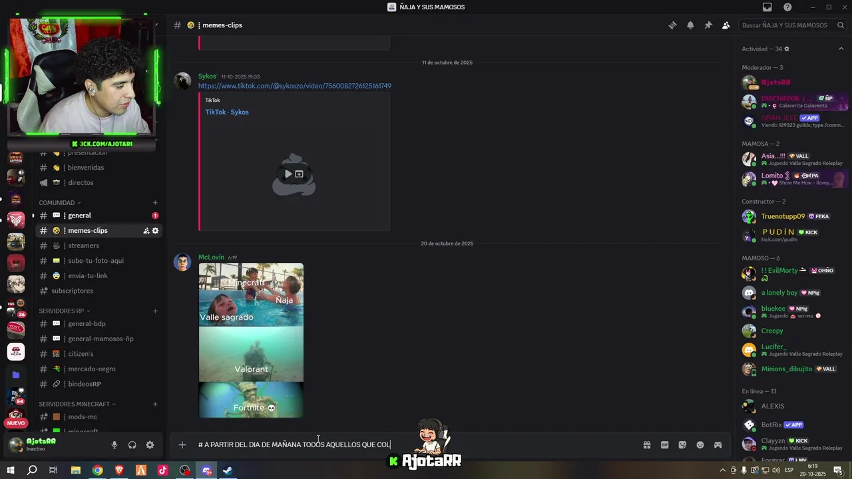Open the ESP language indicator
Image resolution: width=852 pixels, height=479 pixels.
point(789,470)
